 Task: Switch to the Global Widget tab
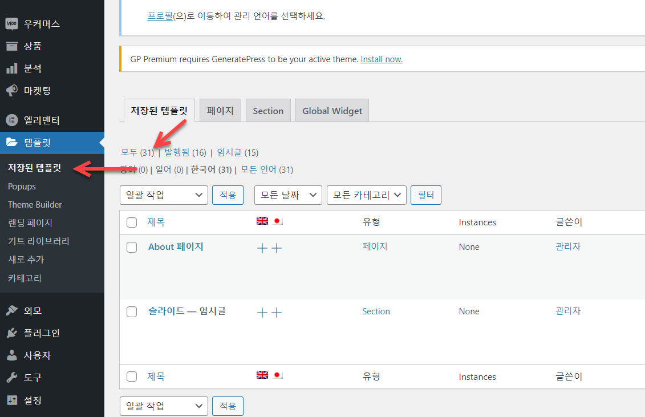[332, 110]
